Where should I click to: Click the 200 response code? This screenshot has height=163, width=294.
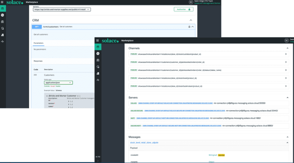point(35,75)
